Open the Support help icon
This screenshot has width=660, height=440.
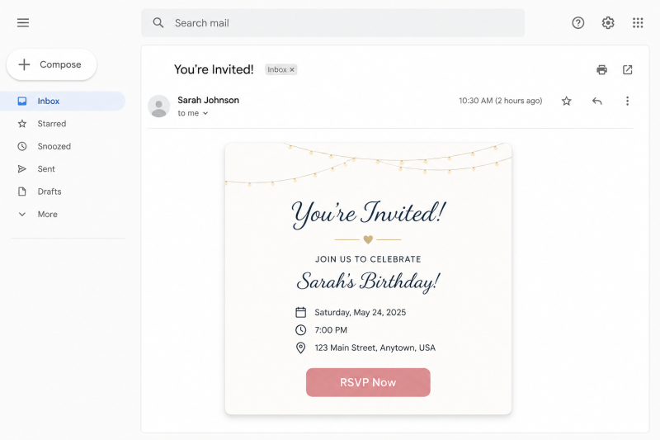578,23
